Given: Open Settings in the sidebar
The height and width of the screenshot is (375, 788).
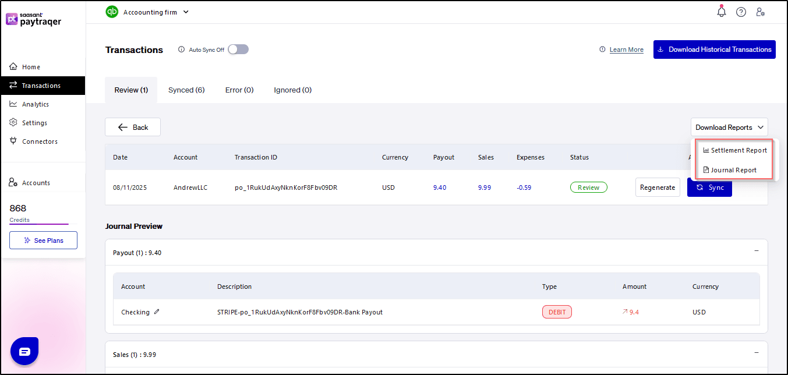Looking at the screenshot, I should click(x=43, y=123).
